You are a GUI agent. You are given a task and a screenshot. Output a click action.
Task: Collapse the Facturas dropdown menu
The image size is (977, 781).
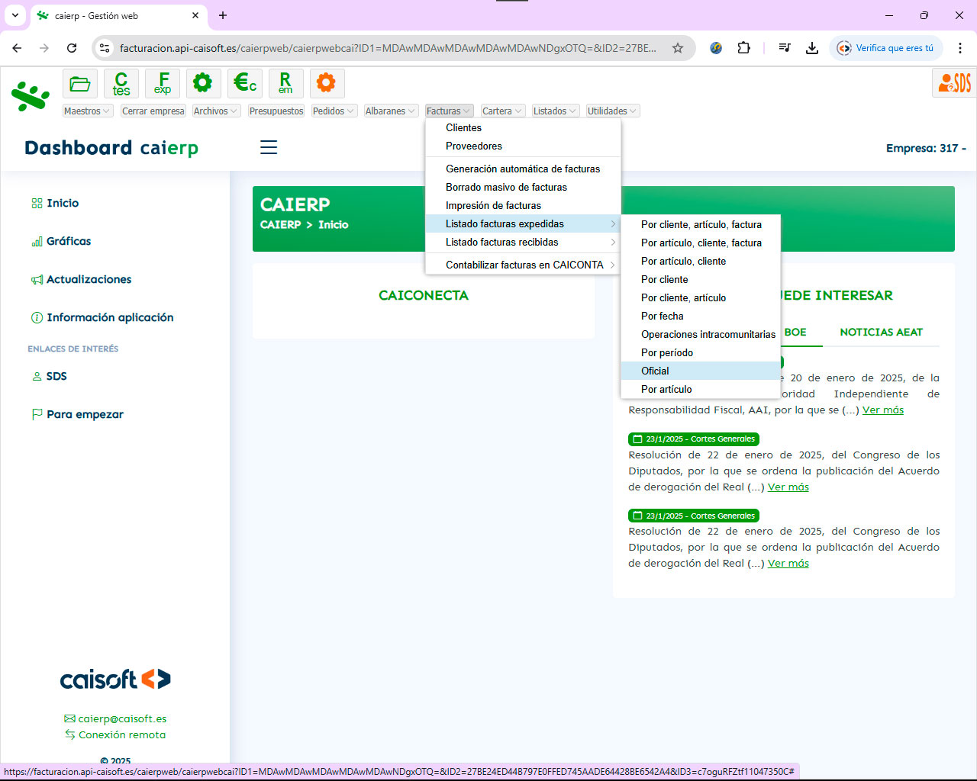450,111
